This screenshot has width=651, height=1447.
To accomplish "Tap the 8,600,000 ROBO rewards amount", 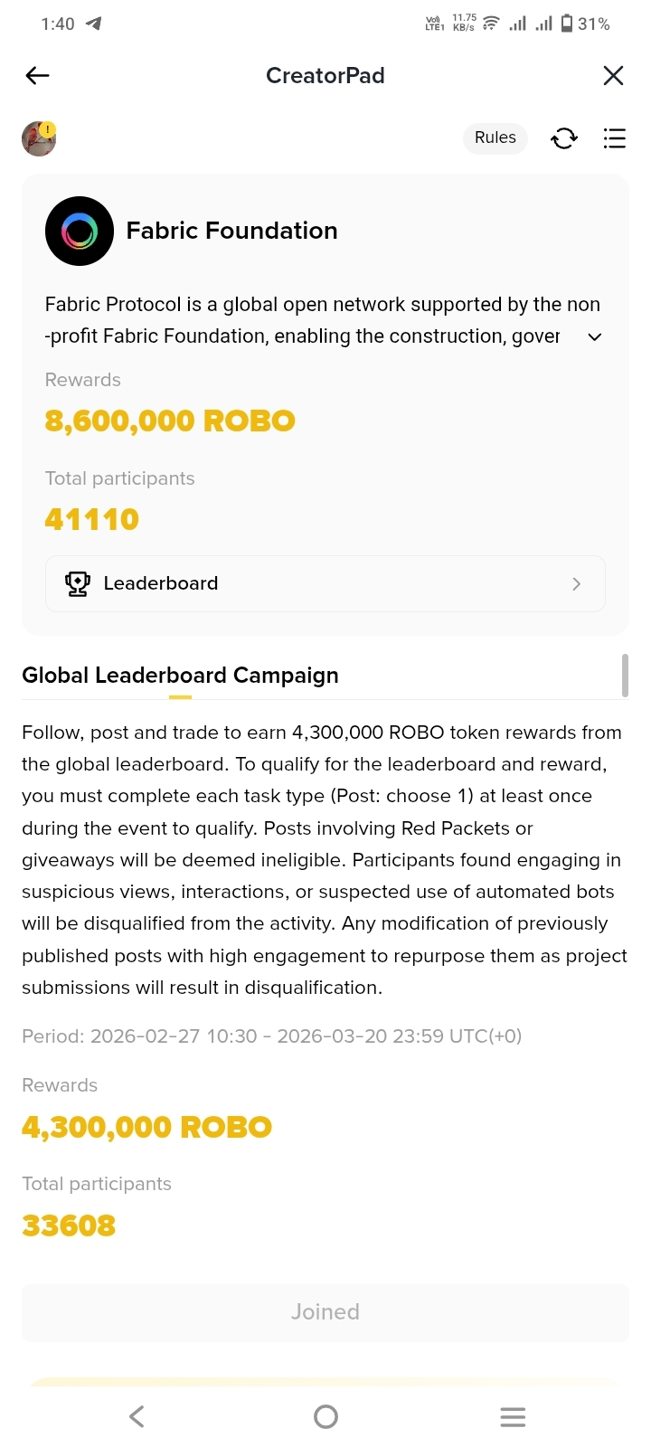I will pyautogui.click(x=170, y=421).
